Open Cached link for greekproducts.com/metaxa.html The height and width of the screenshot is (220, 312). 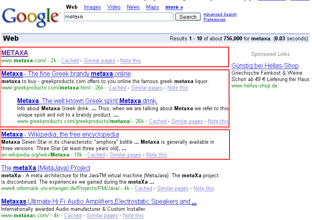(117, 88)
